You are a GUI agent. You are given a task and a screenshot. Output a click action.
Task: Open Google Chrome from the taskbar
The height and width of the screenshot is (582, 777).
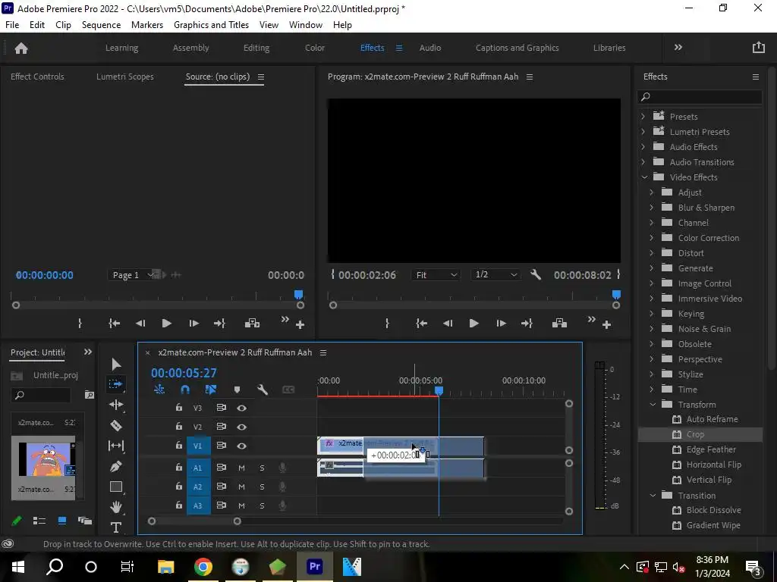(203, 566)
